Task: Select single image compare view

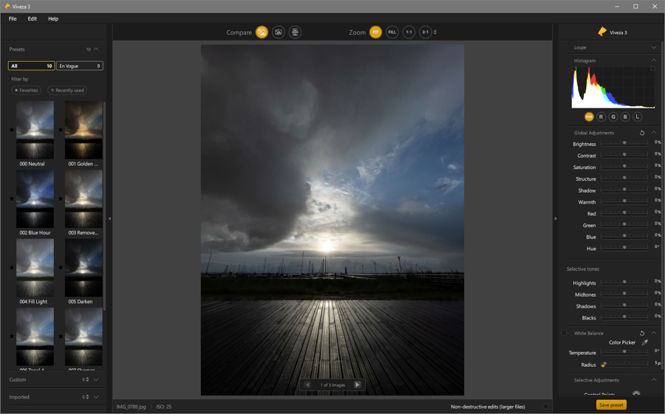Action: click(x=262, y=32)
